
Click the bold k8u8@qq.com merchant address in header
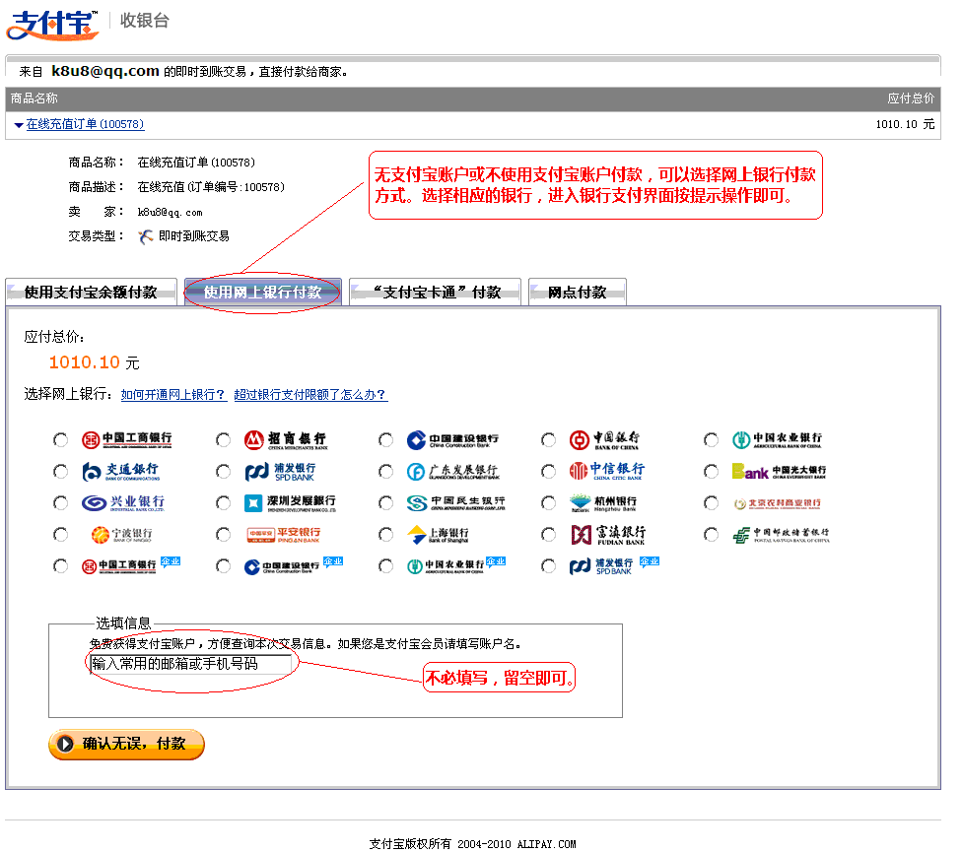tap(105, 71)
